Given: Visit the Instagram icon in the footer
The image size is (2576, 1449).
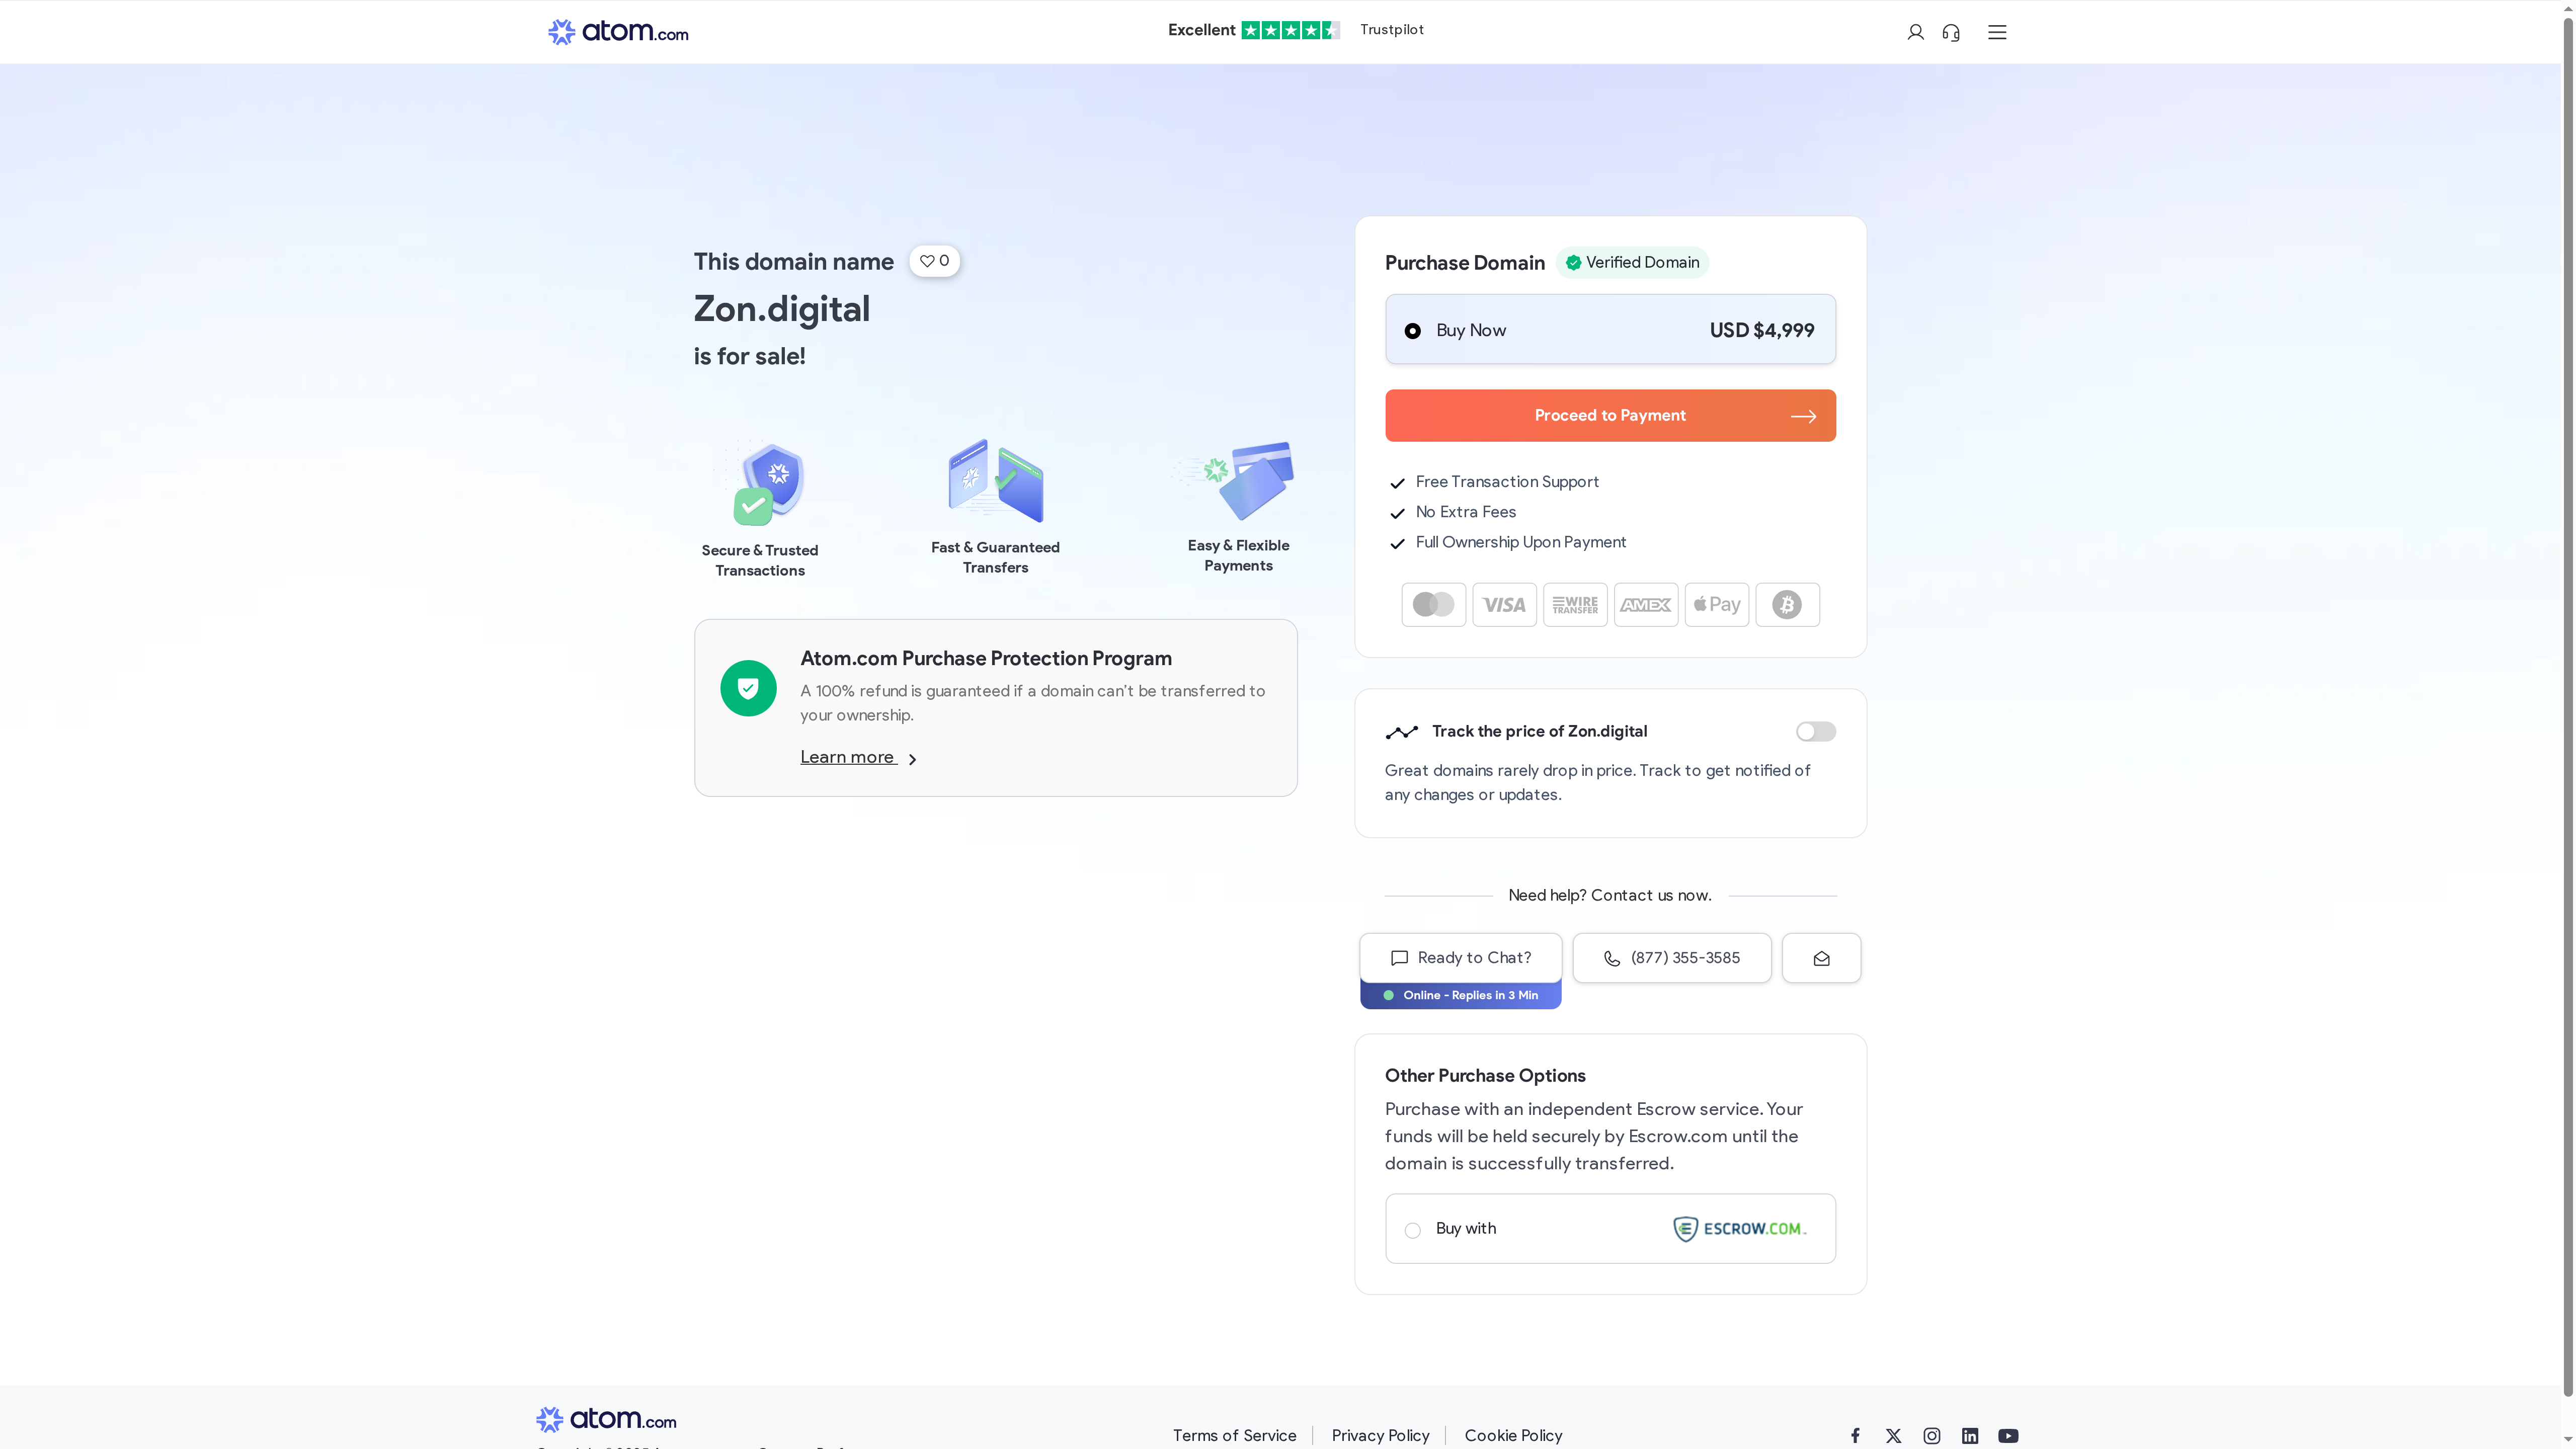Looking at the screenshot, I should point(1932,1436).
